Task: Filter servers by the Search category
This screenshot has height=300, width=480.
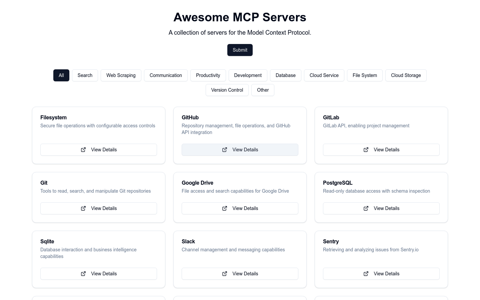Action: coord(85,75)
